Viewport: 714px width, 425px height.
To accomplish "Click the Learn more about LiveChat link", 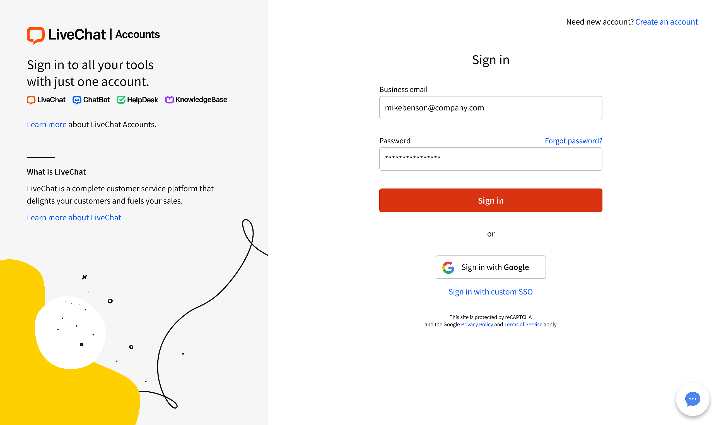I will pyautogui.click(x=74, y=217).
